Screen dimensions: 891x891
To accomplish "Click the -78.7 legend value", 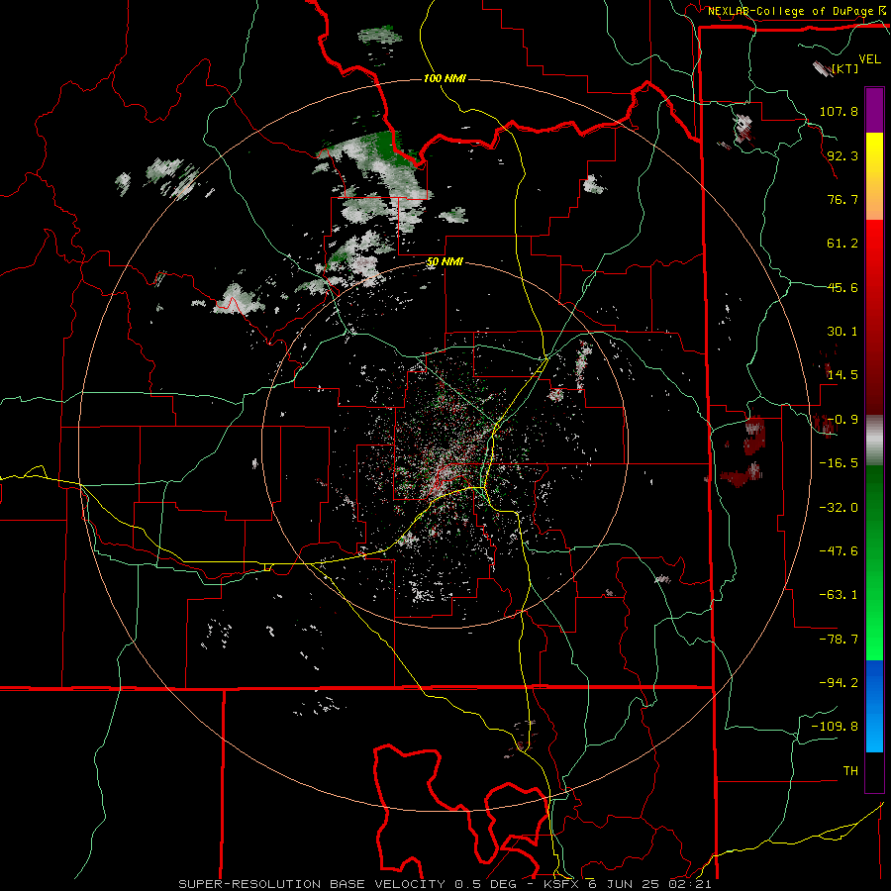I will click(x=839, y=640).
